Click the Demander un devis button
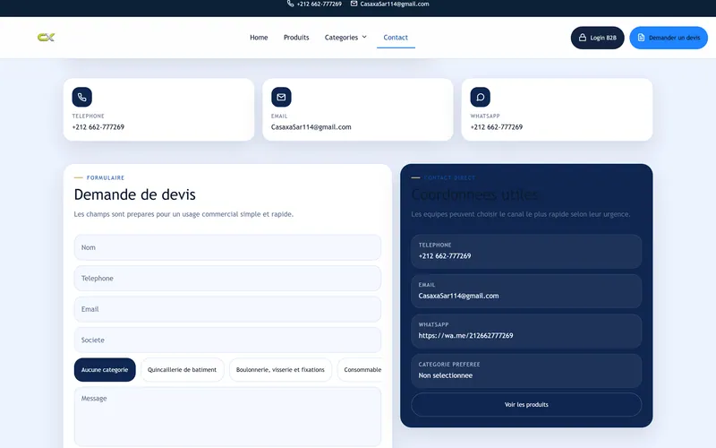This screenshot has width=716, height=448. coord(669,38)
